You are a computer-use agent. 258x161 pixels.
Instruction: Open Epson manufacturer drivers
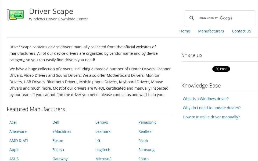point(58,141)
